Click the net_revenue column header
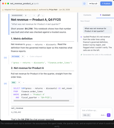The width and height of the screenshot is (114, 128). [17, 108]
